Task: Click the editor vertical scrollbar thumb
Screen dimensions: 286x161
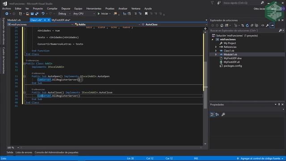Action: 205,85
